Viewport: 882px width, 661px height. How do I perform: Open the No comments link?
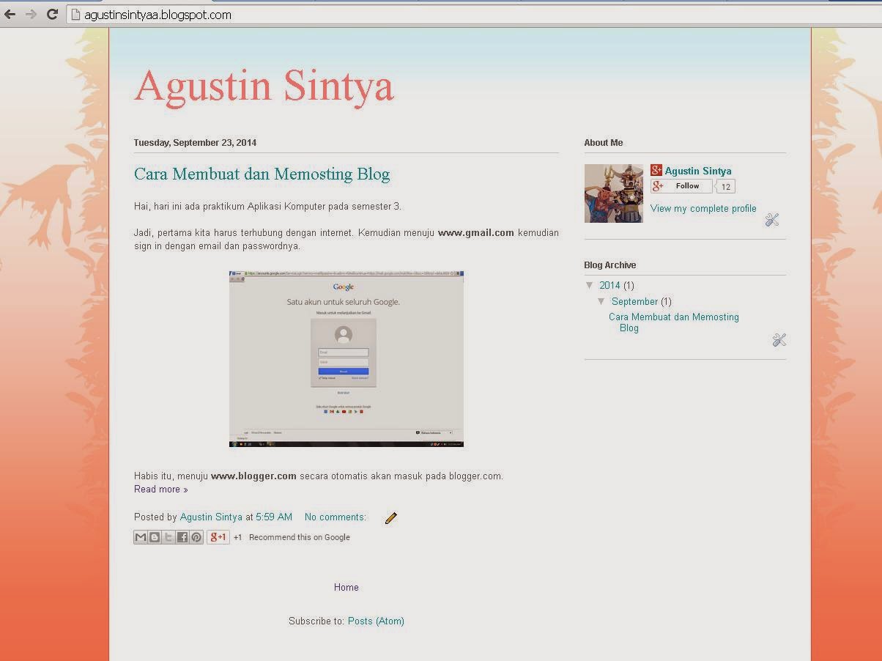click(336, 517)
